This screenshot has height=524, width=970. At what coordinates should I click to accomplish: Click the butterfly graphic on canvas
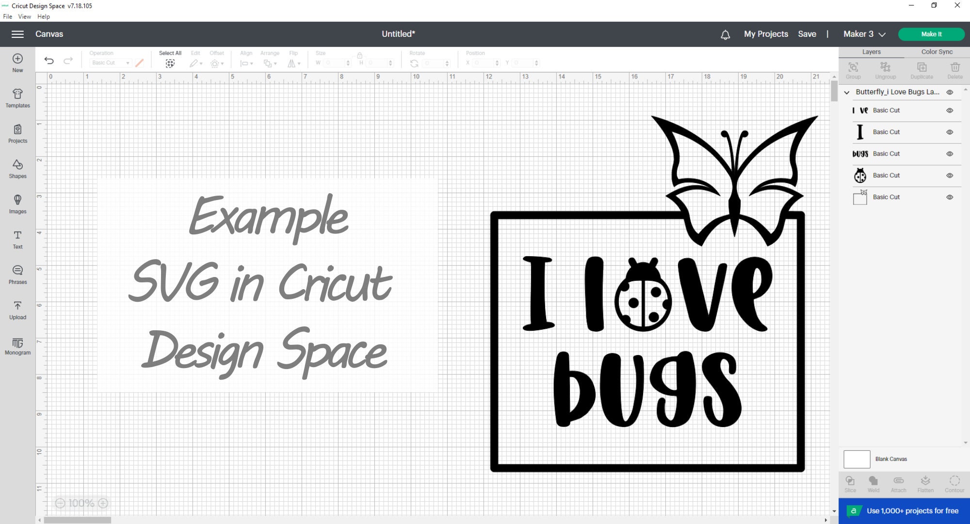tap(734, 180)
